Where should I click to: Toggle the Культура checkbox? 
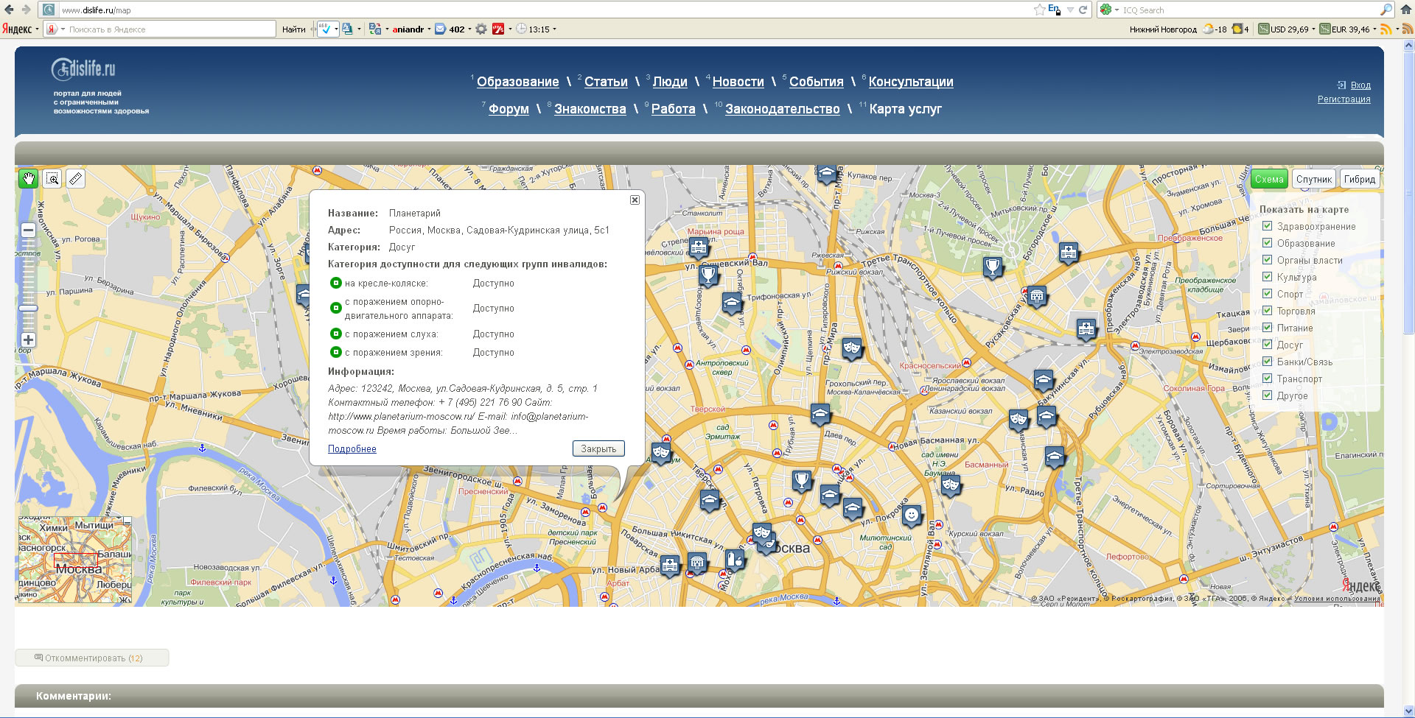(1268, 277)
